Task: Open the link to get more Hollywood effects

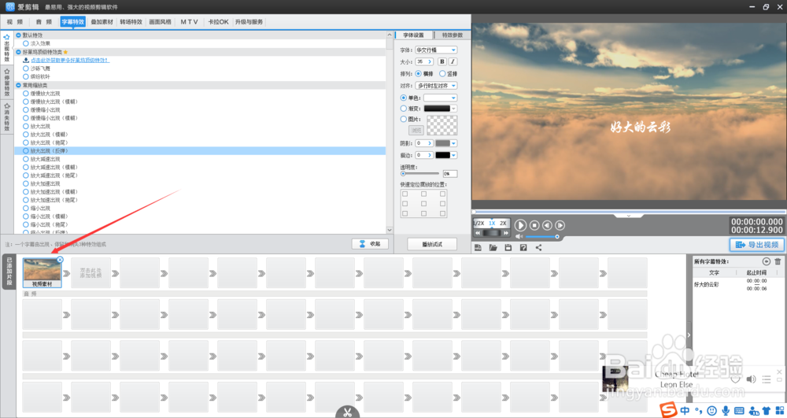Action: click(70, 60)
